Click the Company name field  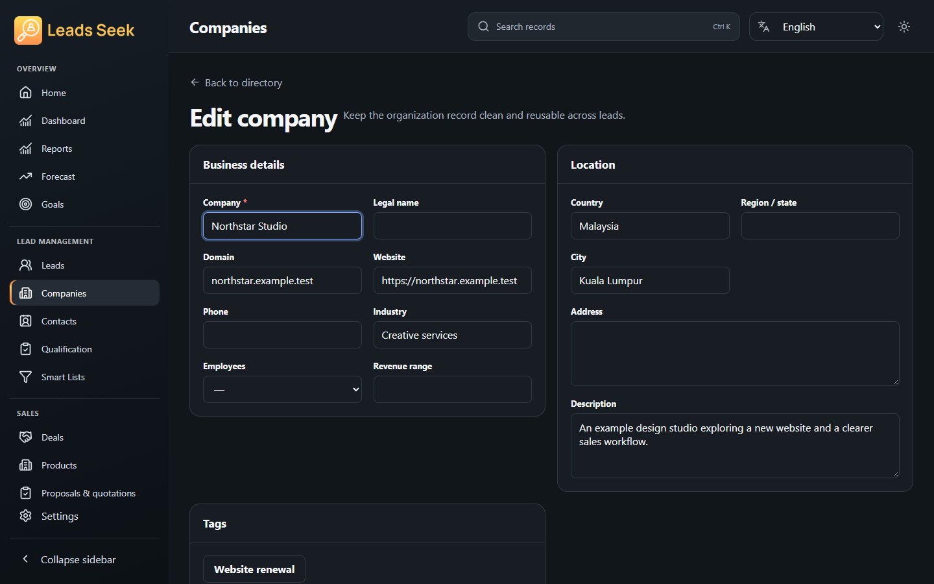282,226
